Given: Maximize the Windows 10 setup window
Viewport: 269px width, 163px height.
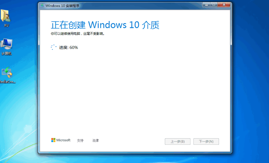Looking at the screenshot, I should pos(214,5).
